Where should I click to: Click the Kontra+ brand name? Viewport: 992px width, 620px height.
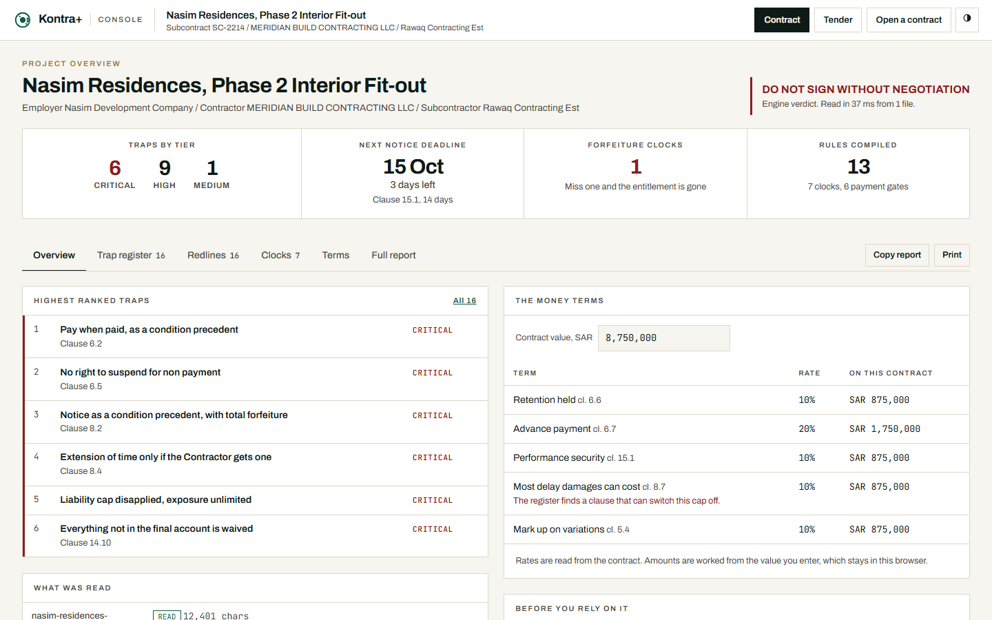(x=61, y=19)
